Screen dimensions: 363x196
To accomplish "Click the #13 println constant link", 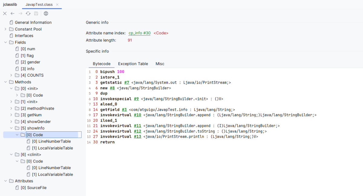I will tap(138, 137).
